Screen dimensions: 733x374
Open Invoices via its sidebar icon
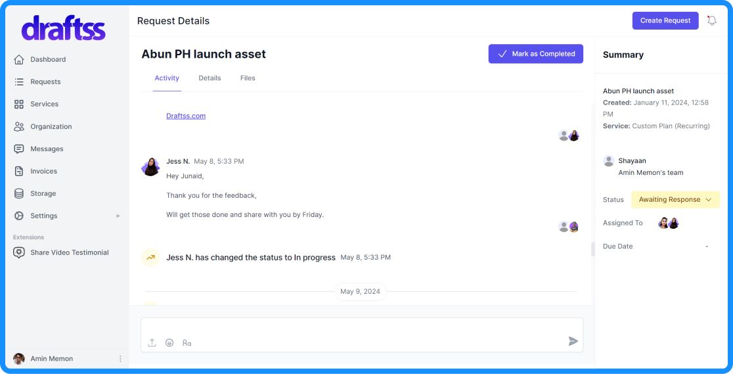pyautogui.click(x=19, y=171)
